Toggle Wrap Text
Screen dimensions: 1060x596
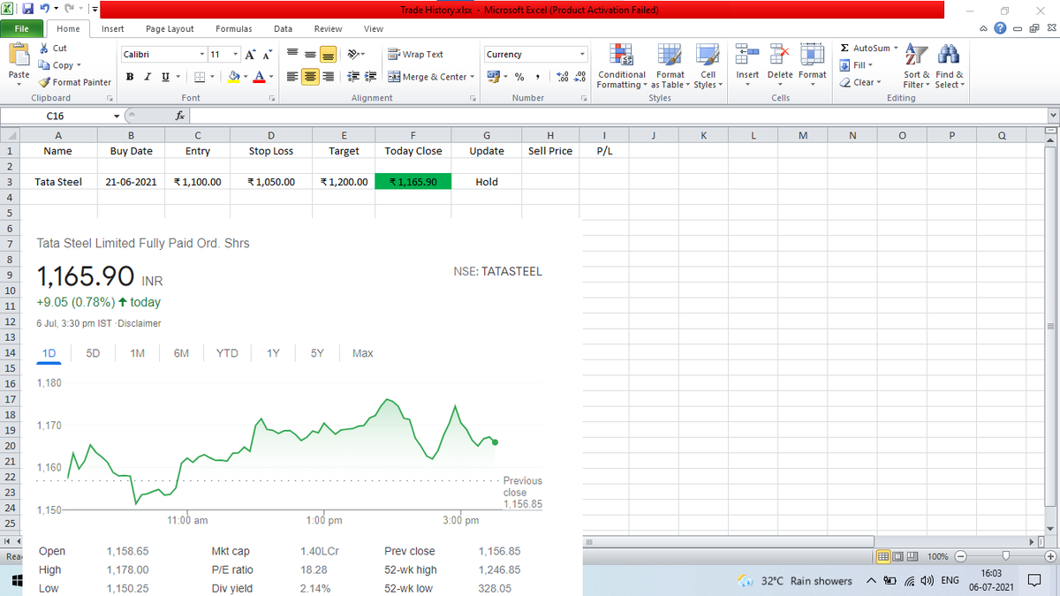pyautogui.click(x=416, y=55)
